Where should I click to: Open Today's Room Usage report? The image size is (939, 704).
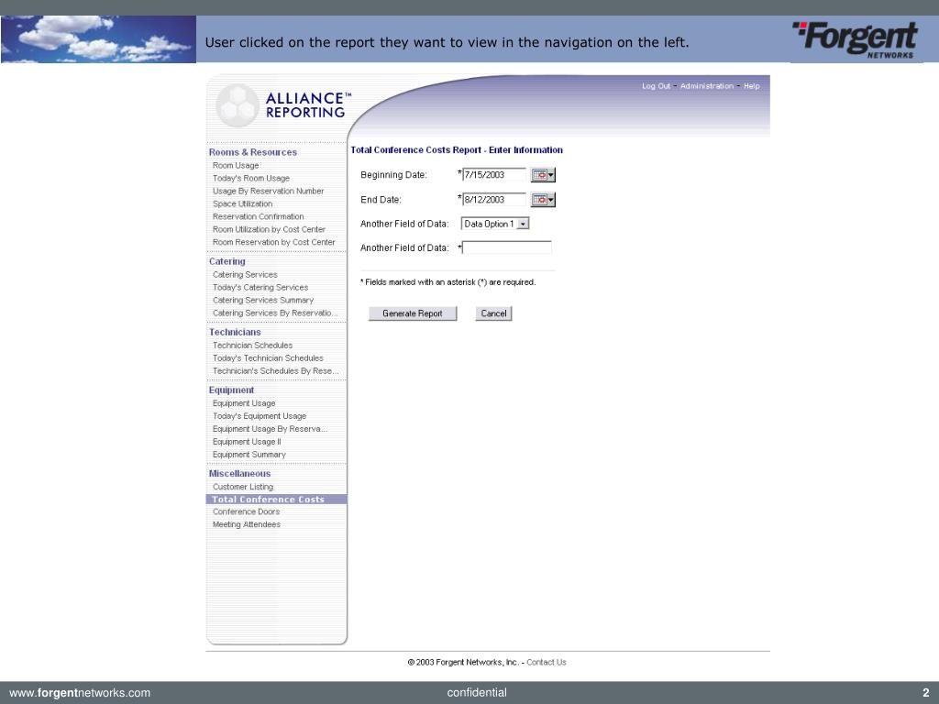point(251,179)
